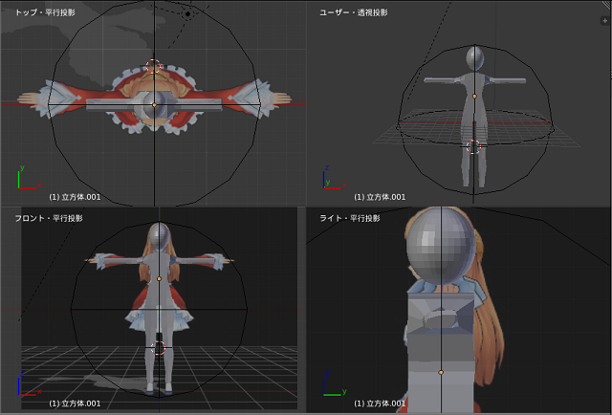This screenshot has height=415, width=612.
Task: Select the orange origin point in front view
Action: tap(159, 279)
